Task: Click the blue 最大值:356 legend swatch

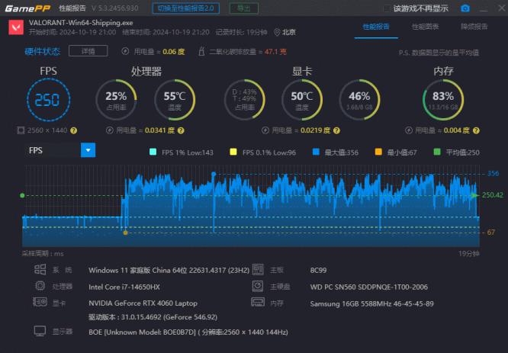Action: pyautogui.click(x=315, y=152)
